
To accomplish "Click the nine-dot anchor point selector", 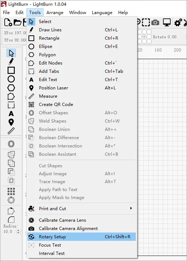I will pyautogui.click(x=144, y=37).
